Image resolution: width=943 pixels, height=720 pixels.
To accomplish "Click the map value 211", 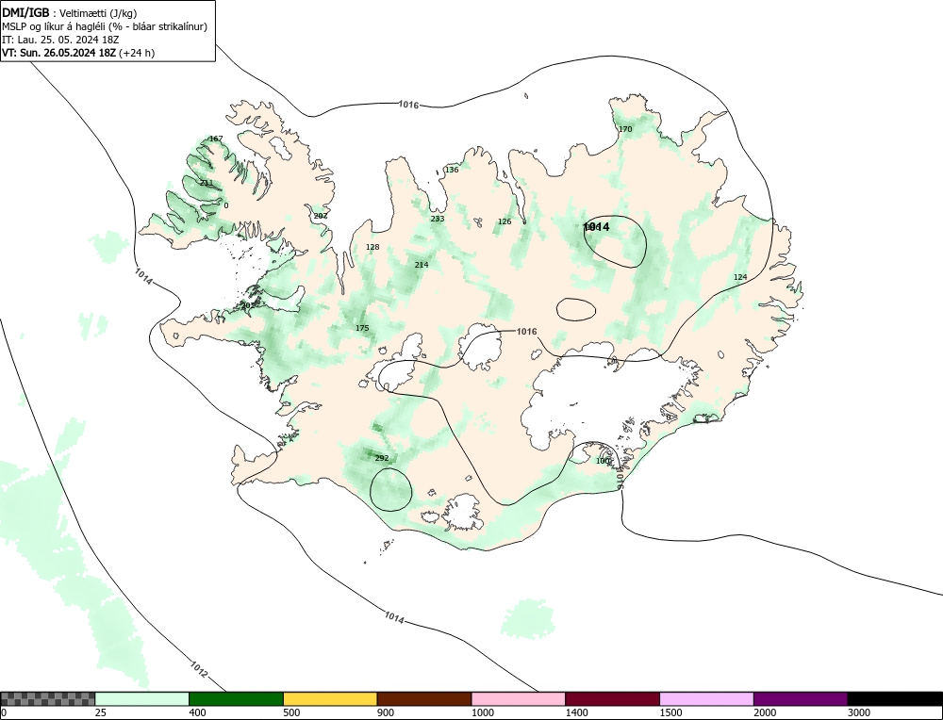I will 207,184.
